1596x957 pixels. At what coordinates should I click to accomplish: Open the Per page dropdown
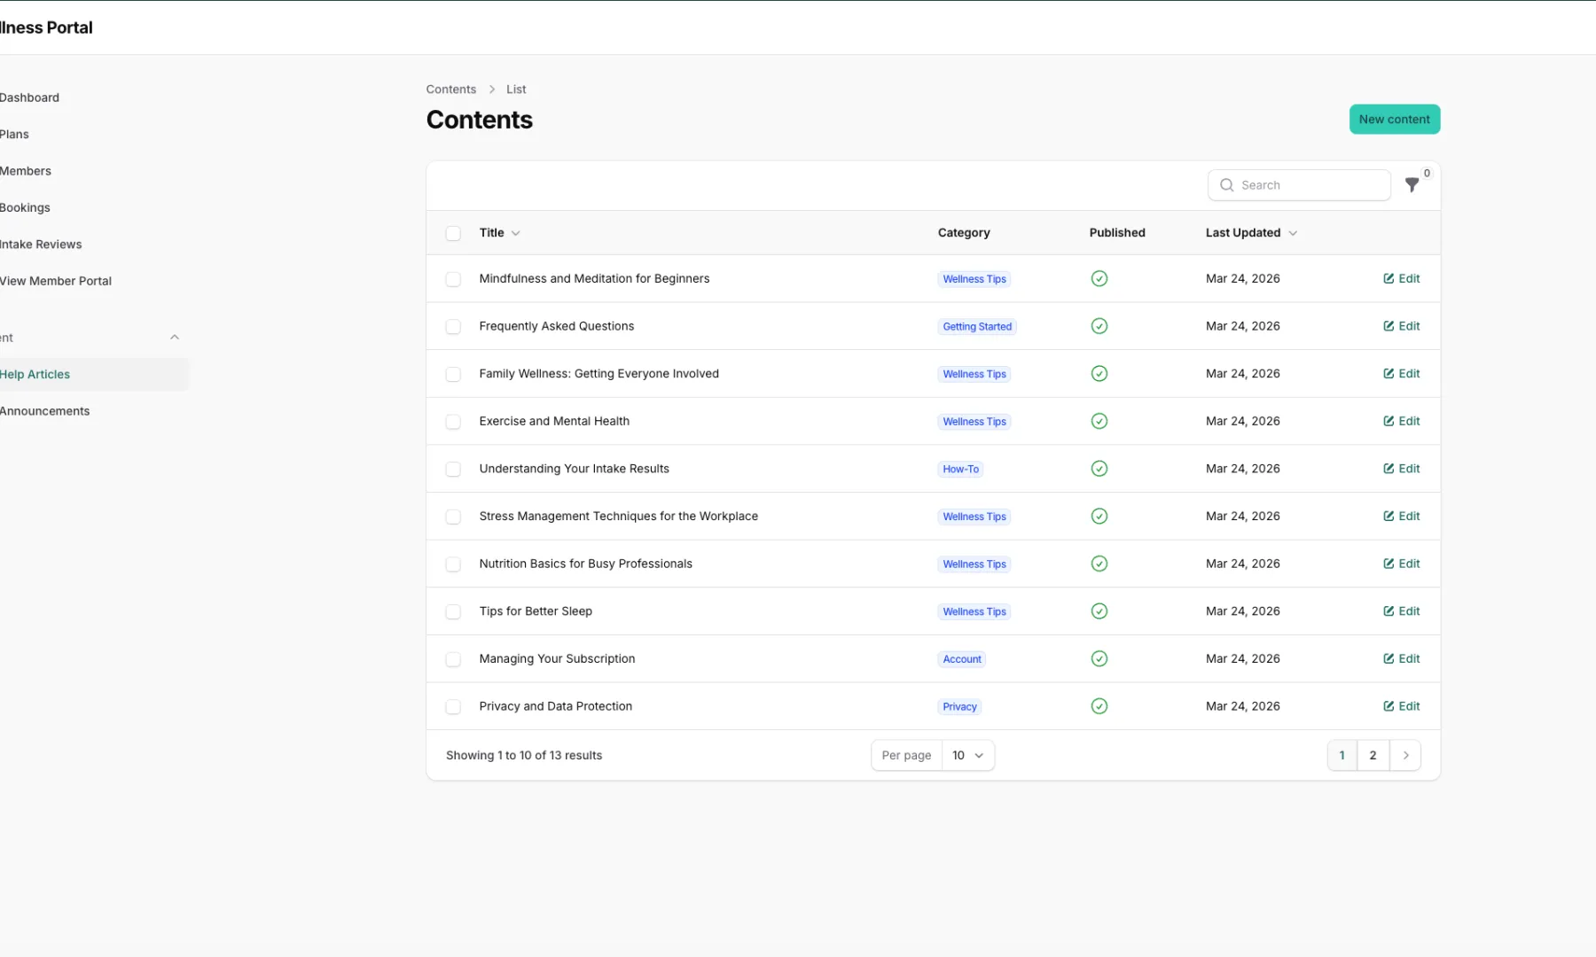(967, 755)
